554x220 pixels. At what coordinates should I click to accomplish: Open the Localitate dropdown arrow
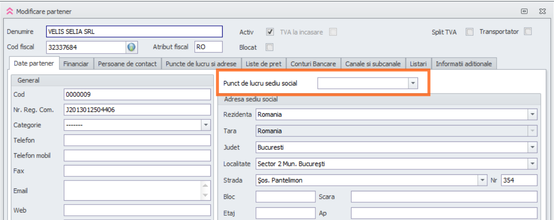(x=532, y=164)
